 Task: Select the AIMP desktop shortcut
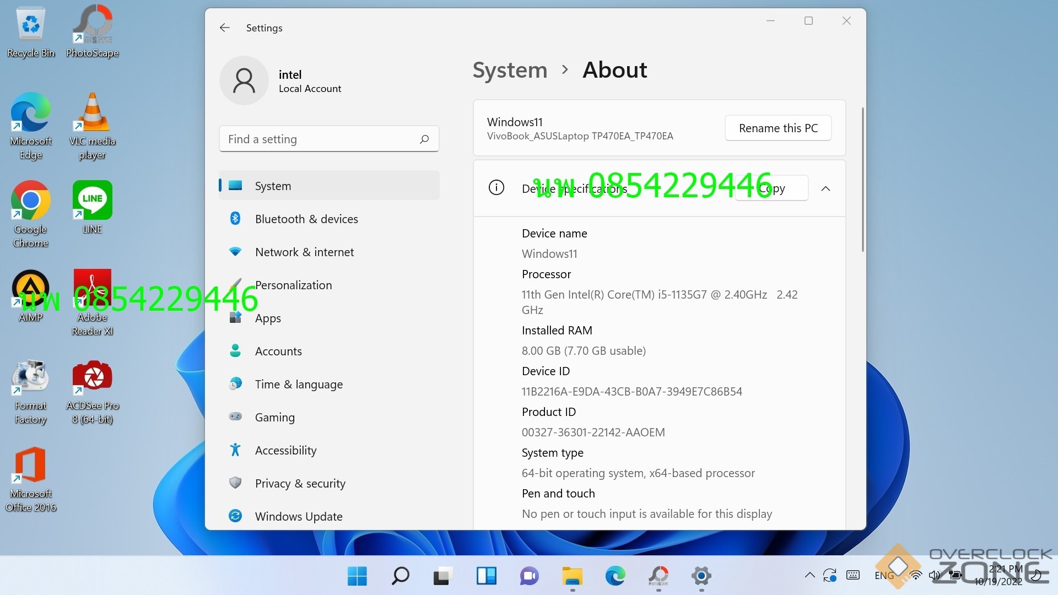tap(31, 296)
